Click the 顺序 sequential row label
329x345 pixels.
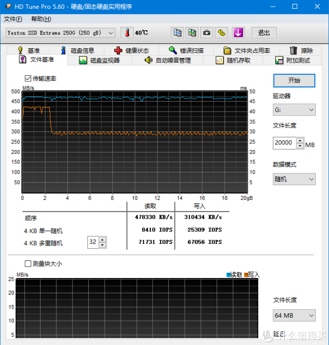coord(31,218)
